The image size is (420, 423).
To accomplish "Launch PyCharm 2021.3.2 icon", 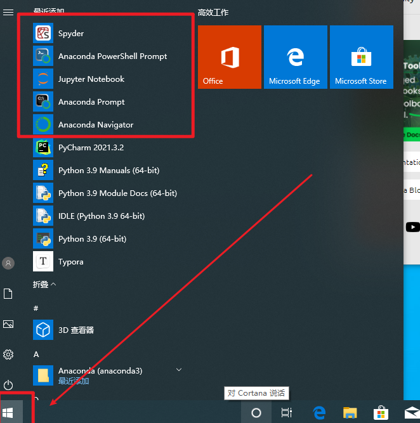I will coord(43,147).
